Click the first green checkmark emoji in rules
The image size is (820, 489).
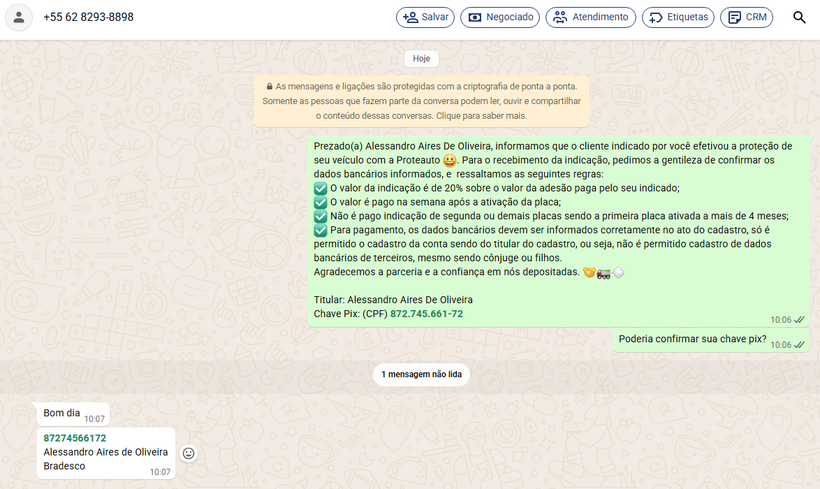click(x=321, y=188)
